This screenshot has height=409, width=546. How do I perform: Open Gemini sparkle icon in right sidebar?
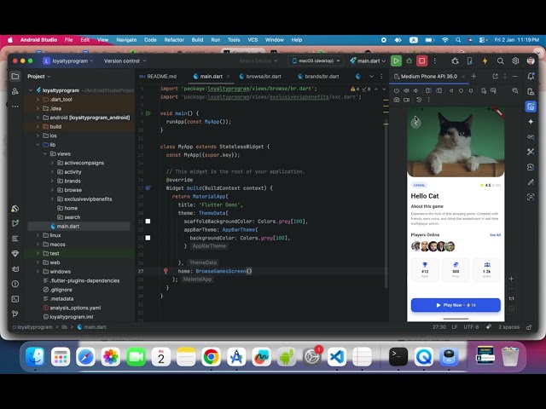pyautogui.click(x=531, y=122)
